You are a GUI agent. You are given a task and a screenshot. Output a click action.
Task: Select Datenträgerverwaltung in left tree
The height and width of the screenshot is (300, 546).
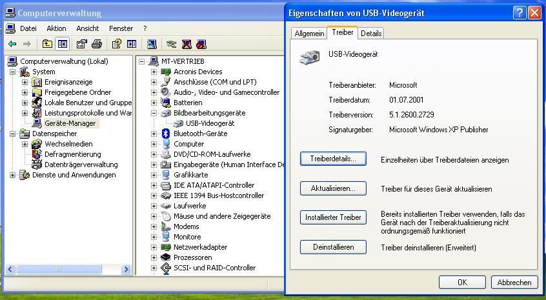tap(81, 165)
